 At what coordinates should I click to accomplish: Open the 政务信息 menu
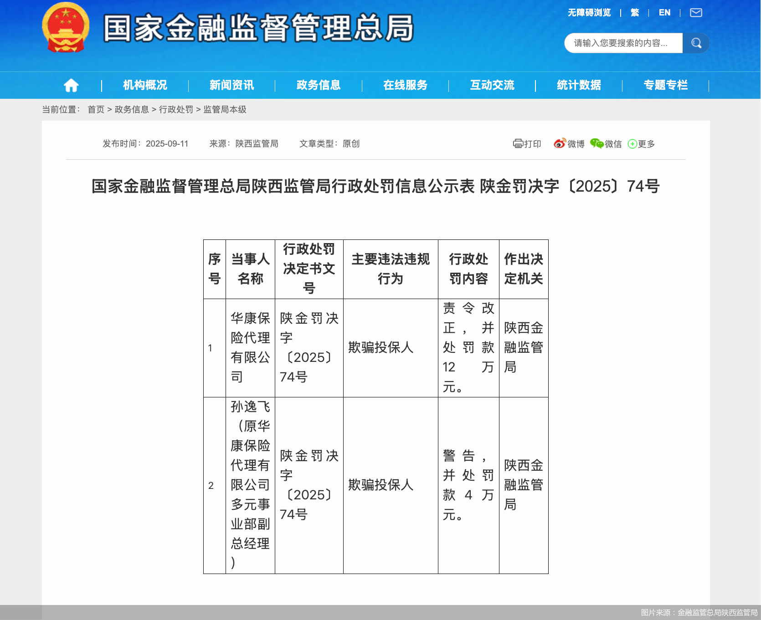click(319, 85)
